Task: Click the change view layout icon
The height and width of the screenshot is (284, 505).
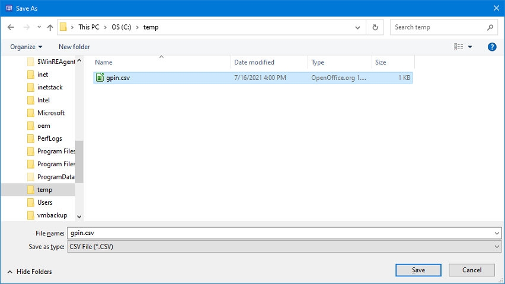Action: click(458, 47)
